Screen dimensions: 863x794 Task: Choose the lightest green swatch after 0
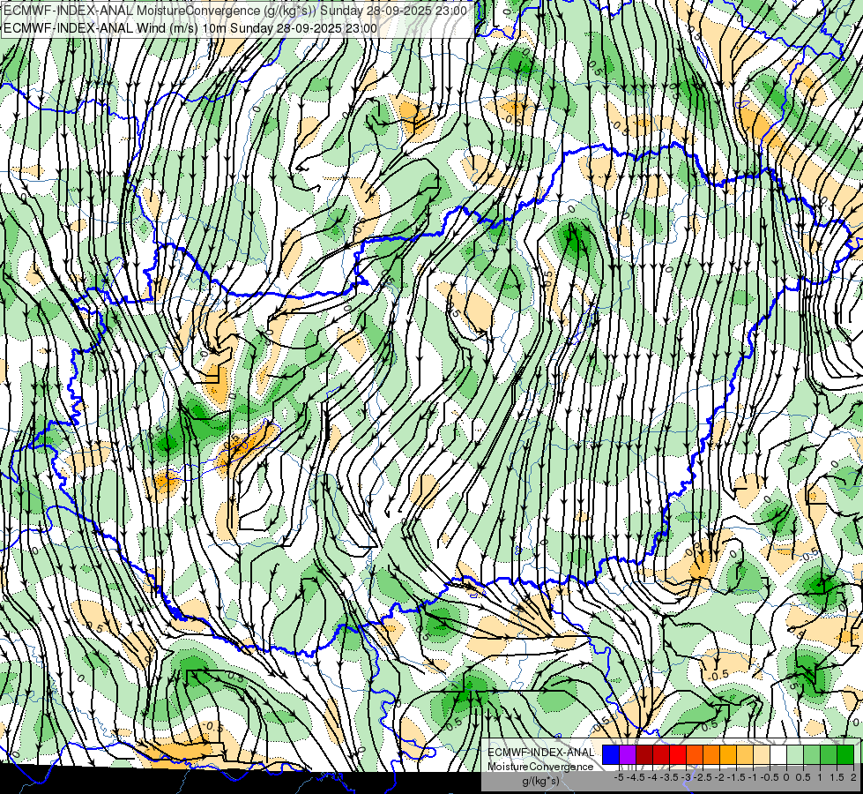point(795,755)
